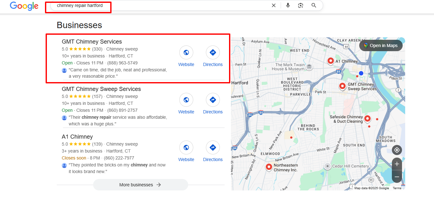
Task: Select Northeastern Chimney Inc. map pin
Action: coord(269,167)
